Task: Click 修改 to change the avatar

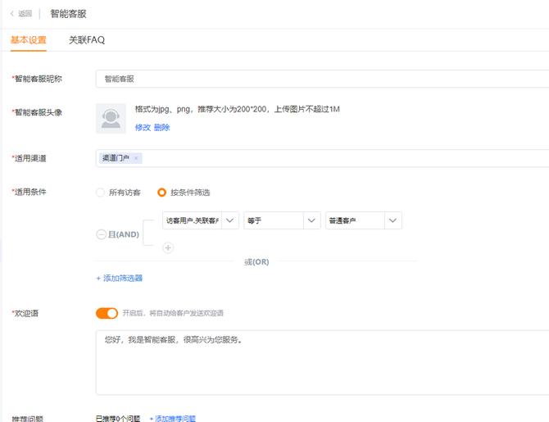Action: pyautogui.click(x=143, y=128)
